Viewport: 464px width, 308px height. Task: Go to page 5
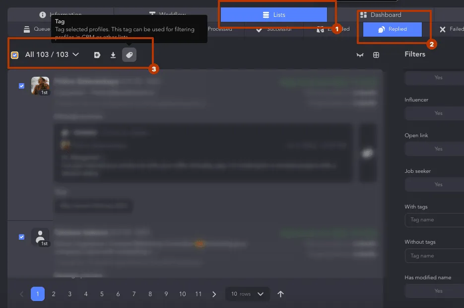(x=102, y=294)
